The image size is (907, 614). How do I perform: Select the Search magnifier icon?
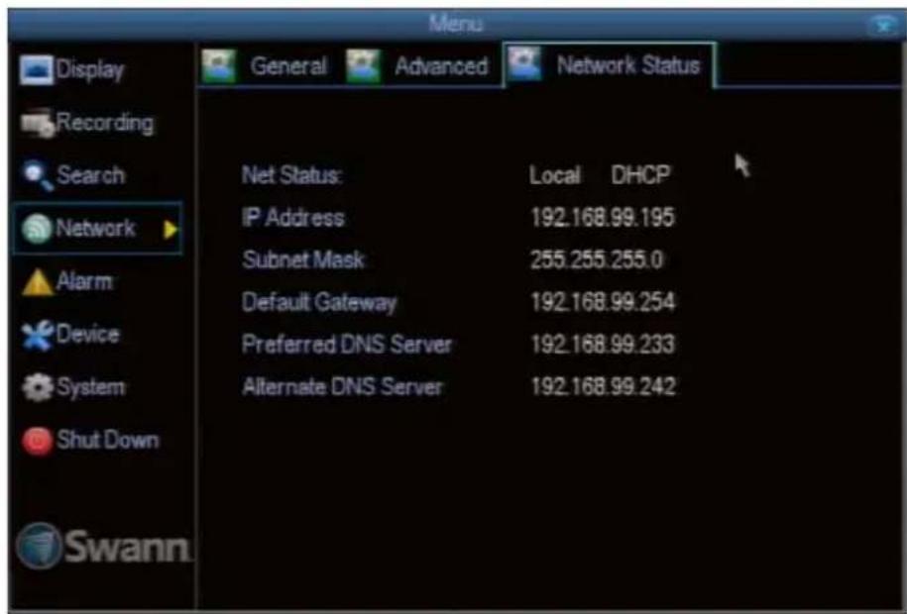[38, 175]
